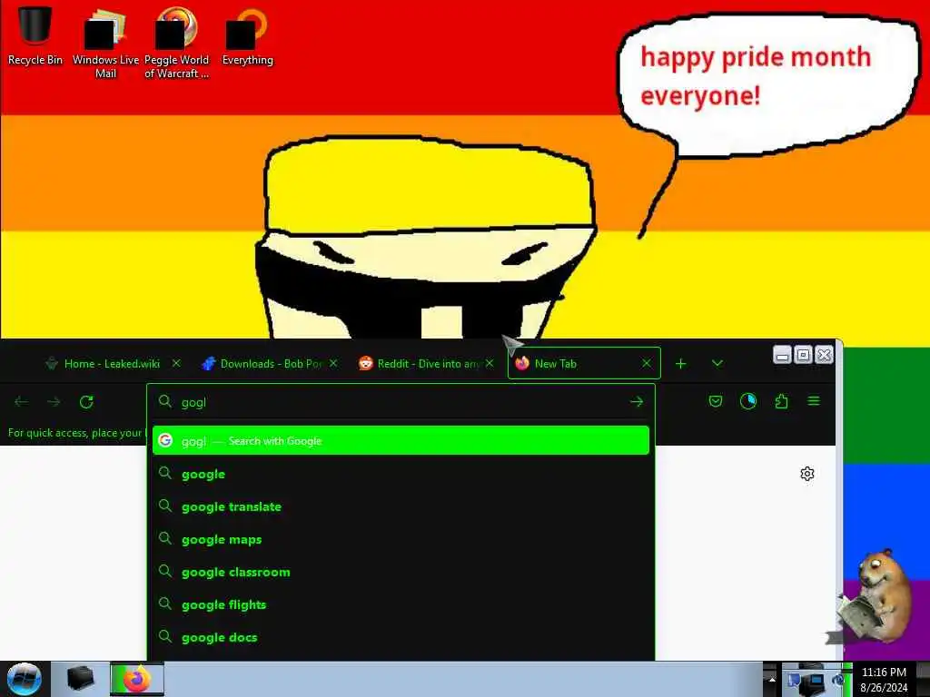This screenshot has height=697, width=930.
Task: Close the New Tab tab
Action: [647, 363]
